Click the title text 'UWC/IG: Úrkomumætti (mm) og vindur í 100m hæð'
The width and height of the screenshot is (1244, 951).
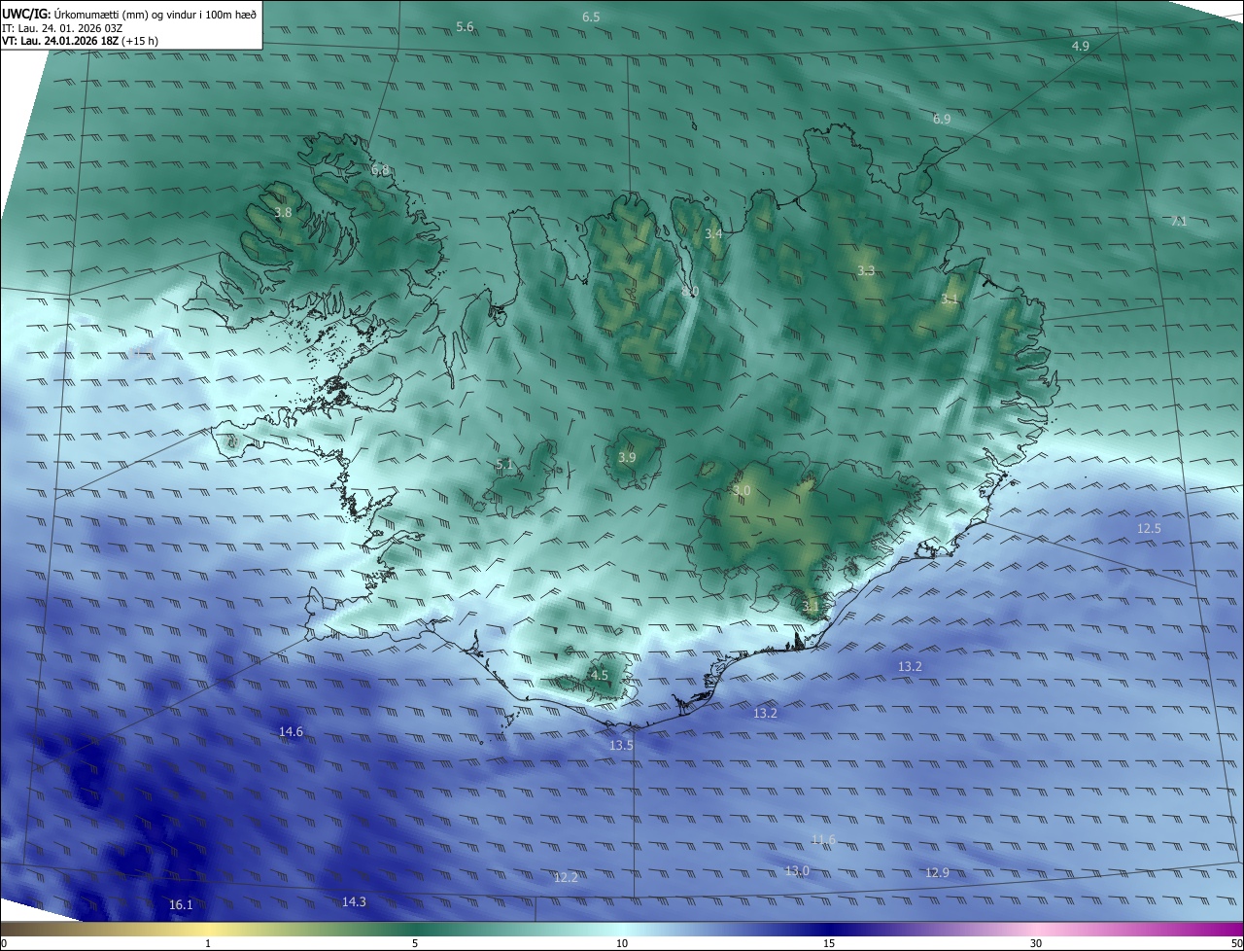click(x=129, y=14)
